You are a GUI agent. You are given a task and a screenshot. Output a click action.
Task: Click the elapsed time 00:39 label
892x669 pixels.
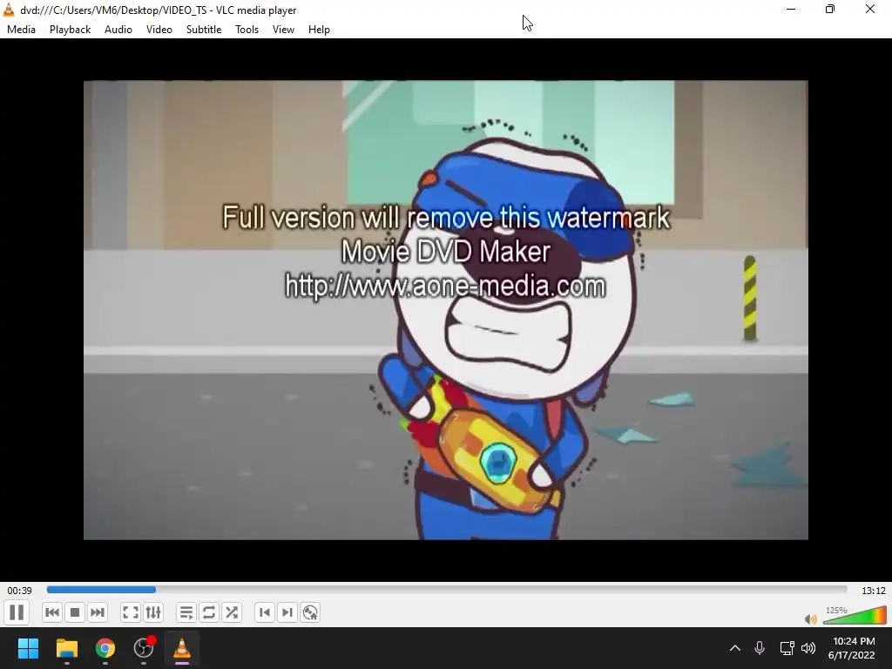[x=19, y=591]
